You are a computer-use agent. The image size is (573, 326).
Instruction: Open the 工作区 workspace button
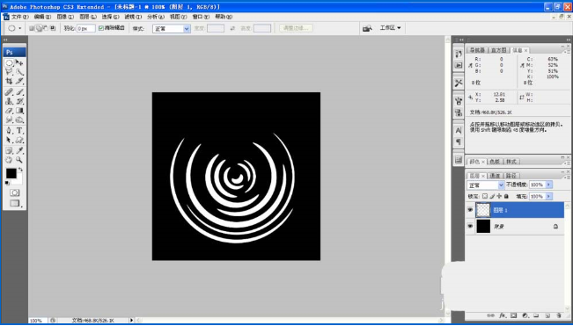coord(390,28)
